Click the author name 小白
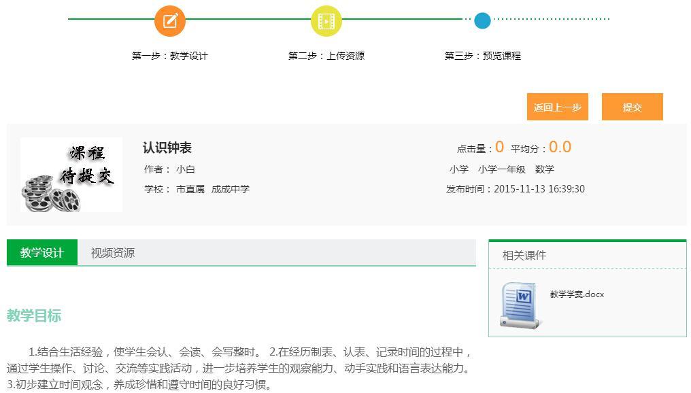 point(186,169)
